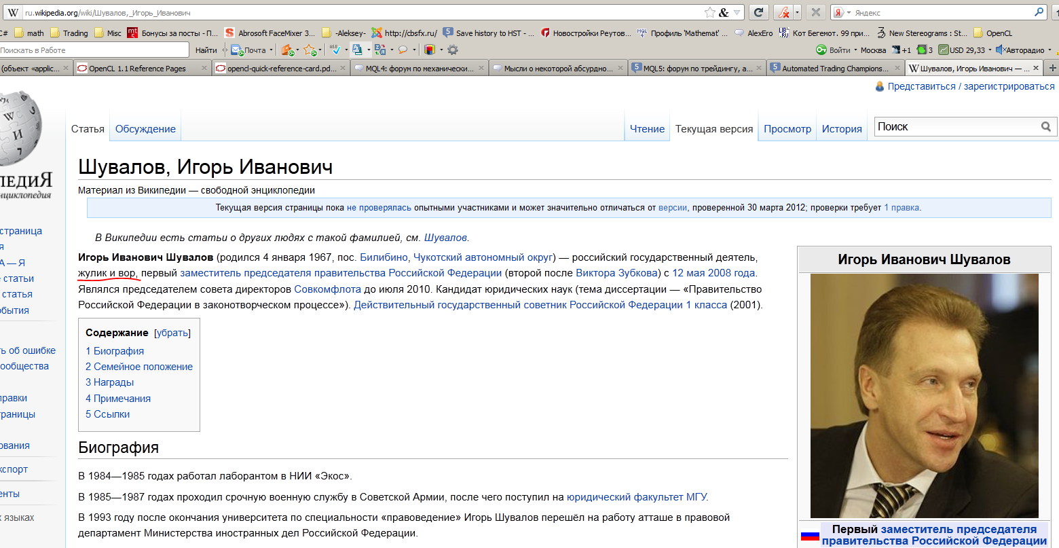The height and width of the screenshot is (548, 1059).
Task: Bookmark page with the star icon
Action: 710,12
